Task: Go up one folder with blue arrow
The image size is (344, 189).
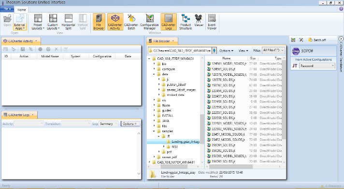Action: click(215, 51)
